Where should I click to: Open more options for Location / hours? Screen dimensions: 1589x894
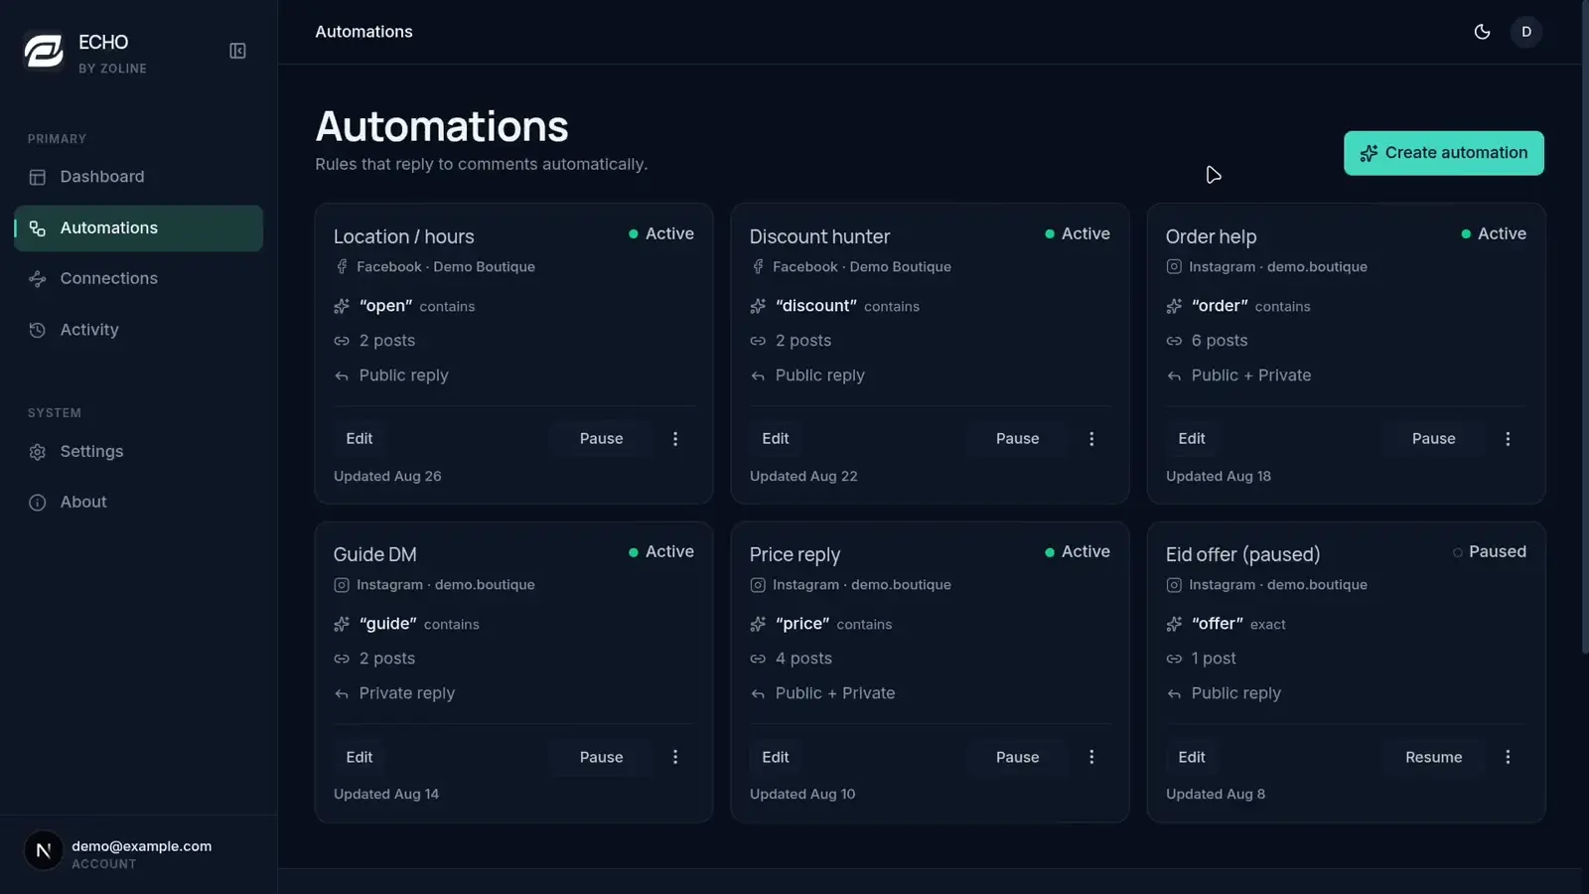pos(675,439)
